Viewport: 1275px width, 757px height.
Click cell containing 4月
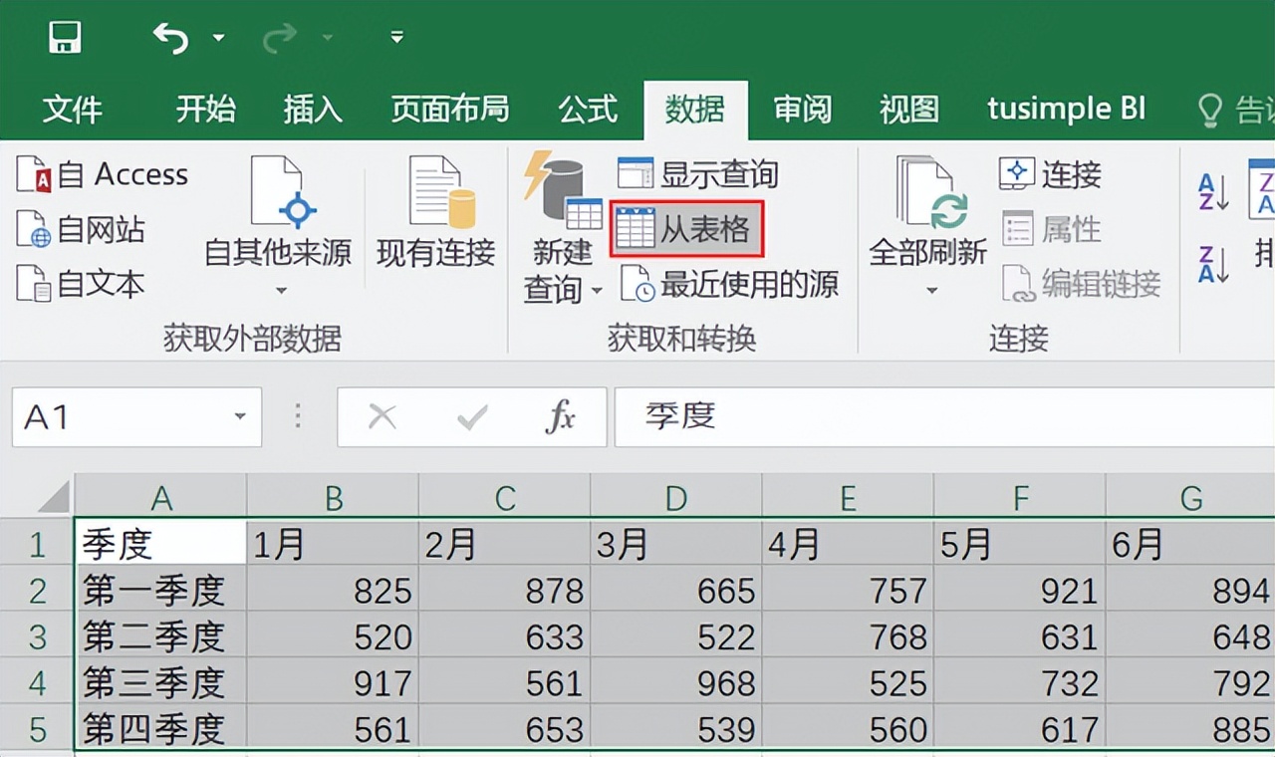click(x=848, y=544)
